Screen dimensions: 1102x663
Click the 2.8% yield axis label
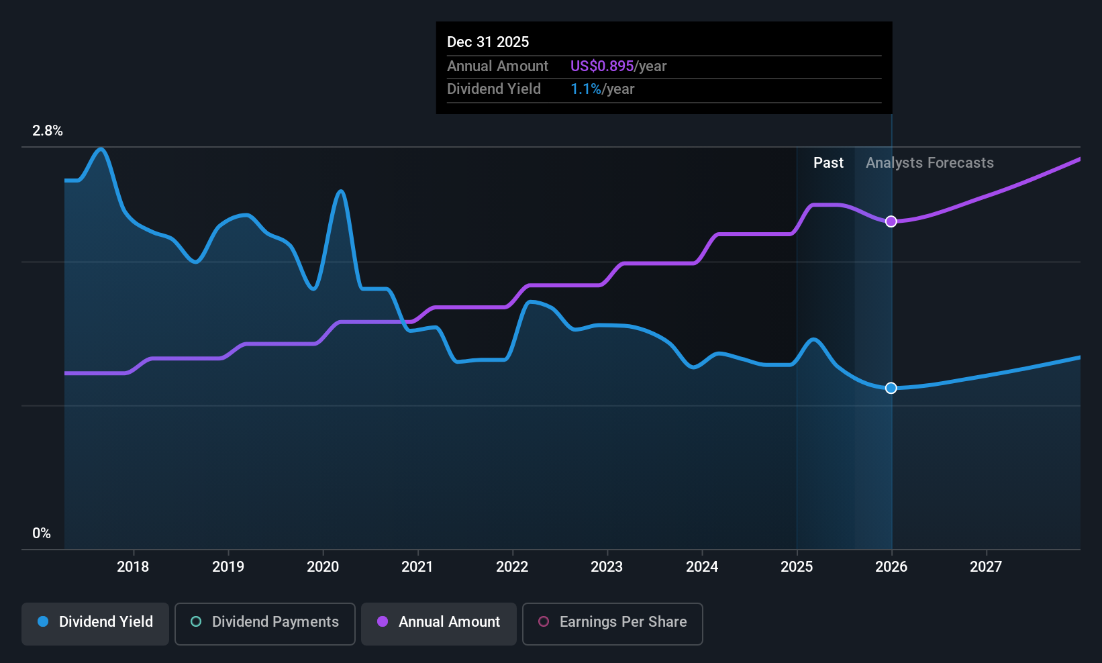point(47,131)
